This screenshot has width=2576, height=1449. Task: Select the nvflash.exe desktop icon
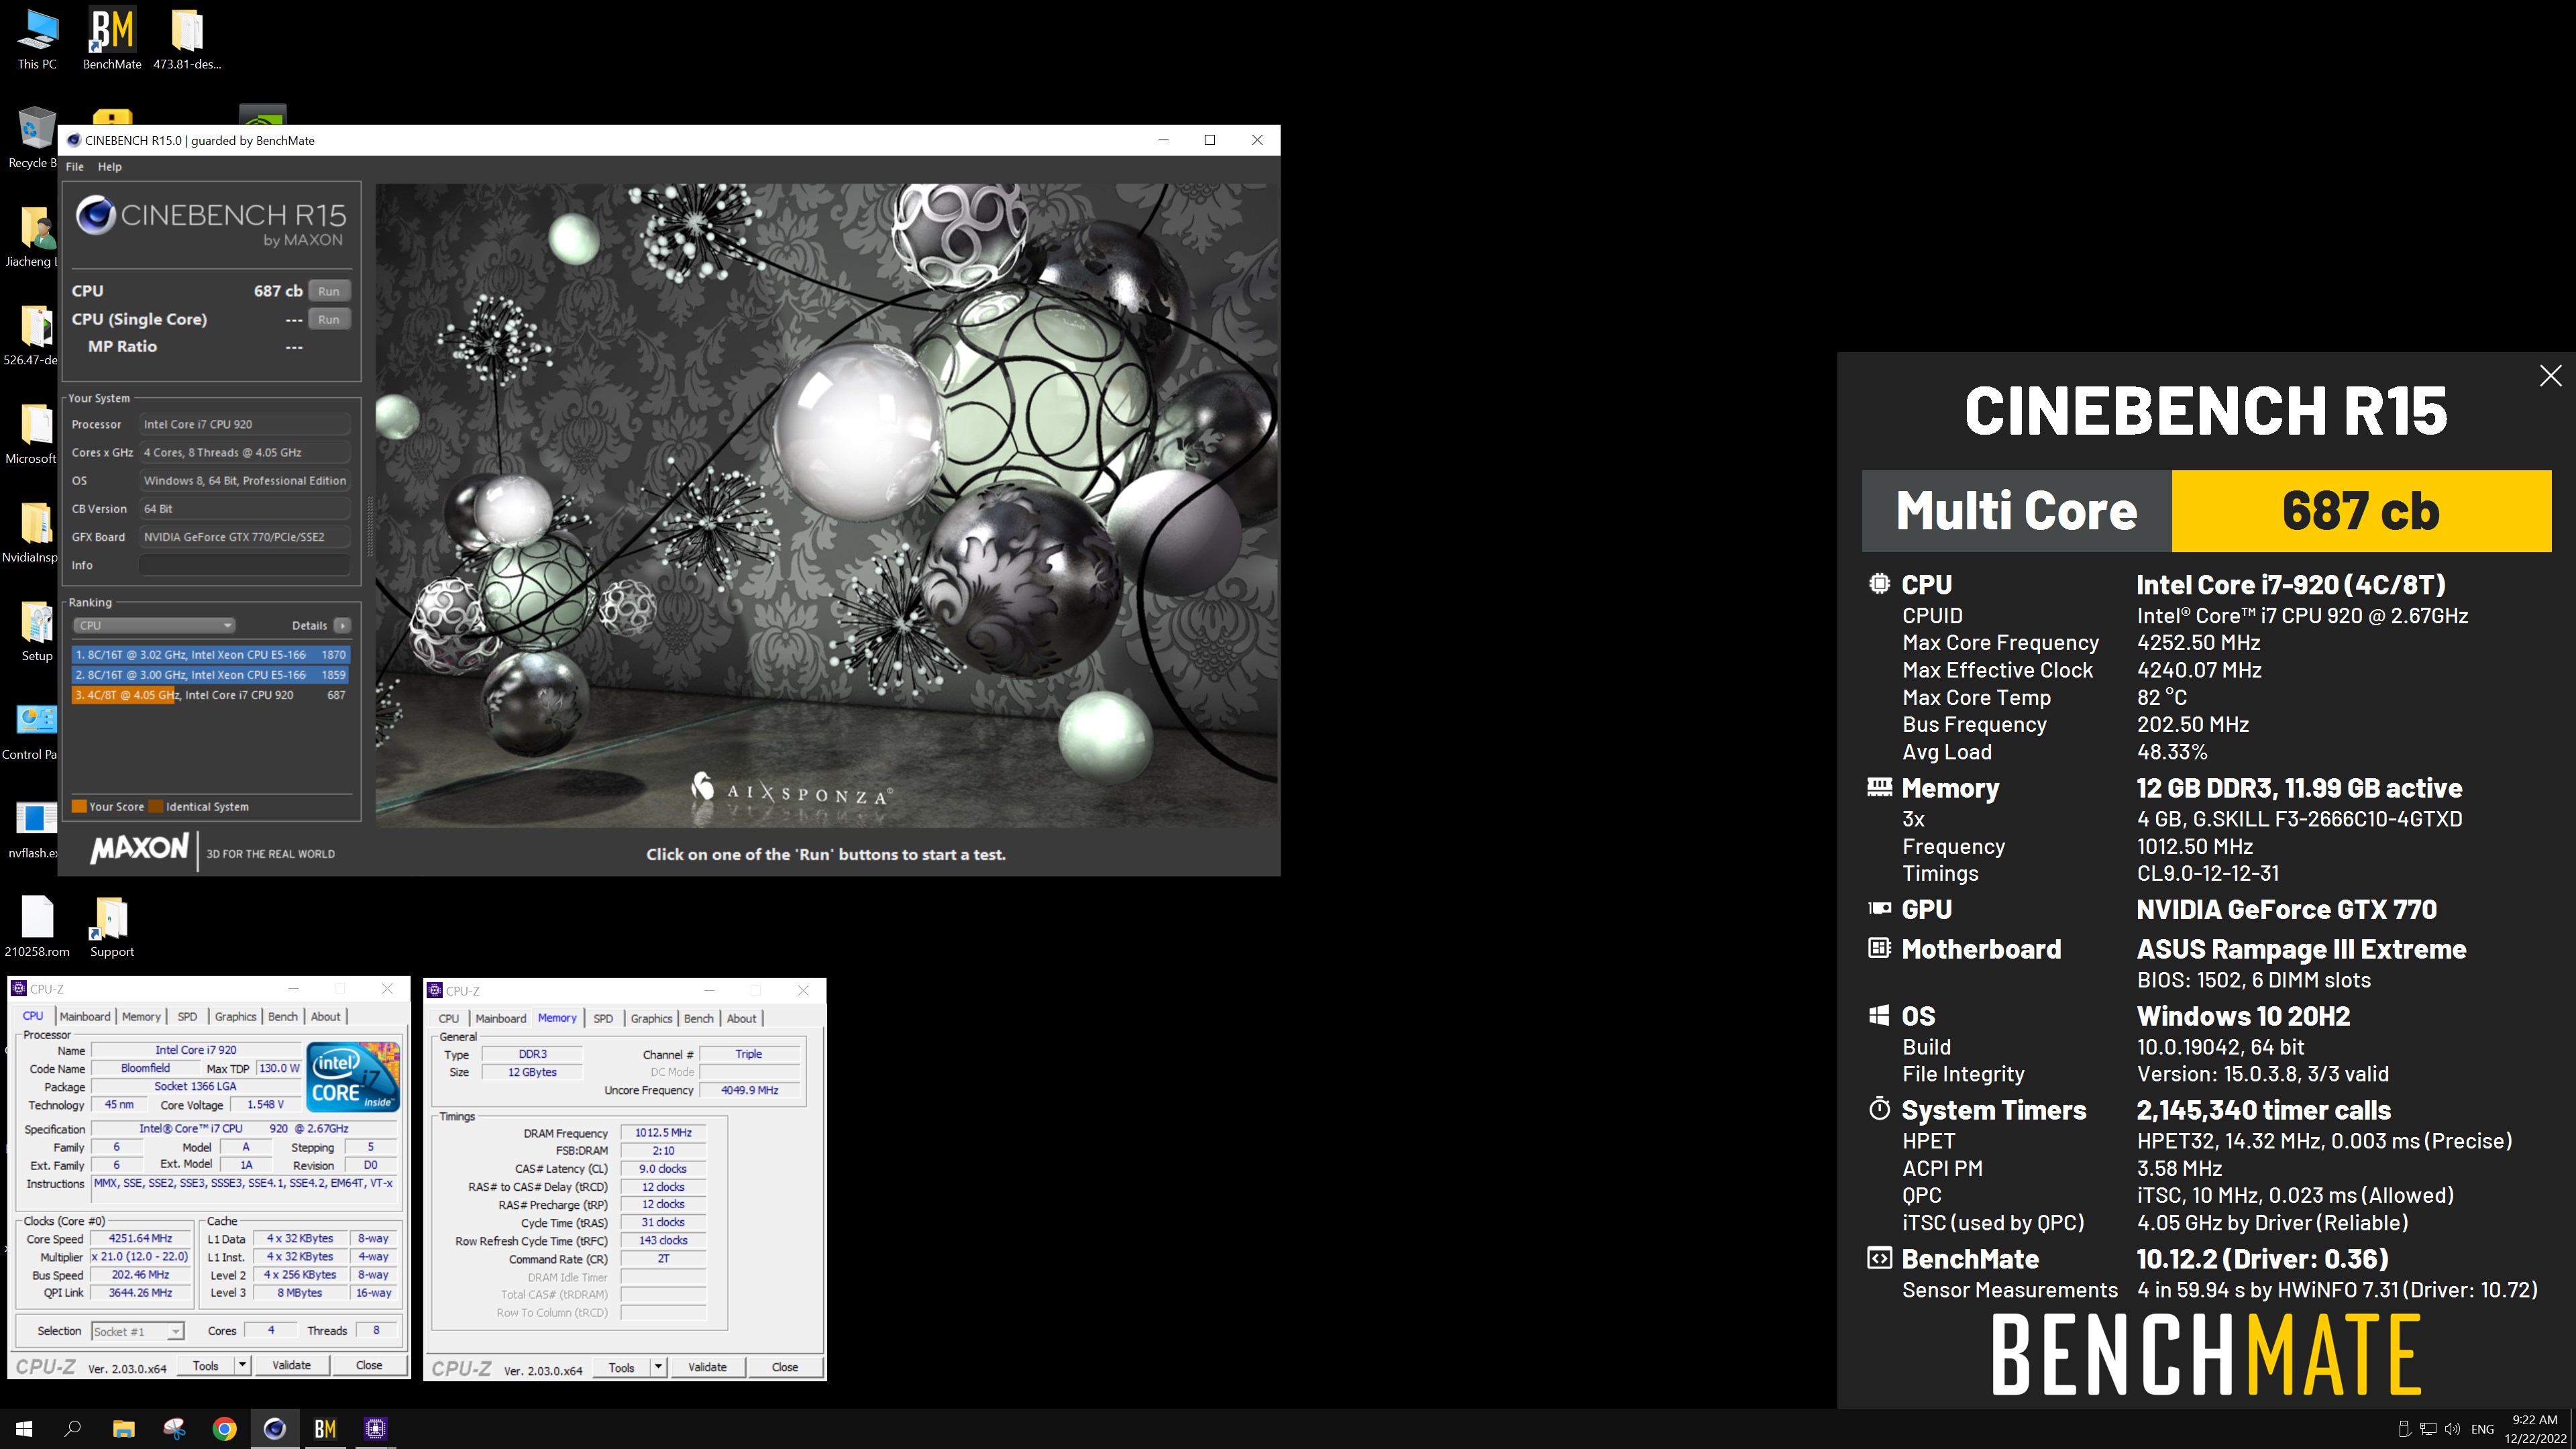(x=34, y=830)
